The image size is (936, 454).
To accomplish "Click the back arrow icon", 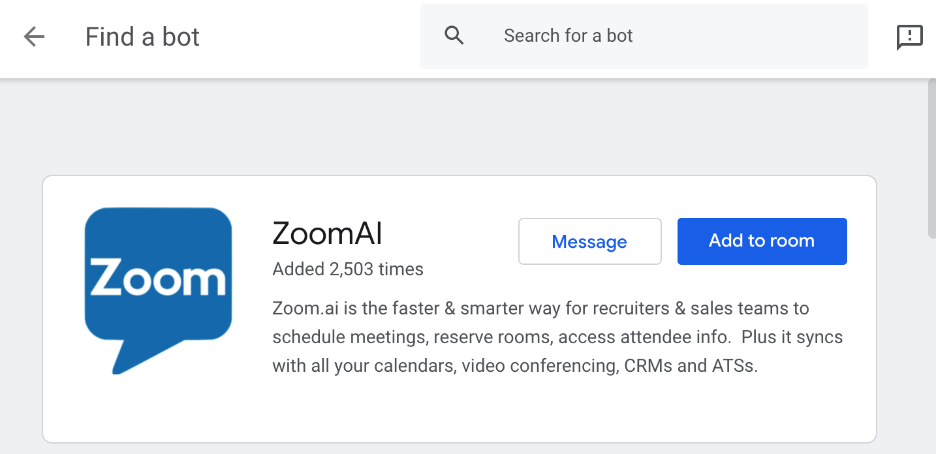I will pyautogui.click(x=34, y=37).
